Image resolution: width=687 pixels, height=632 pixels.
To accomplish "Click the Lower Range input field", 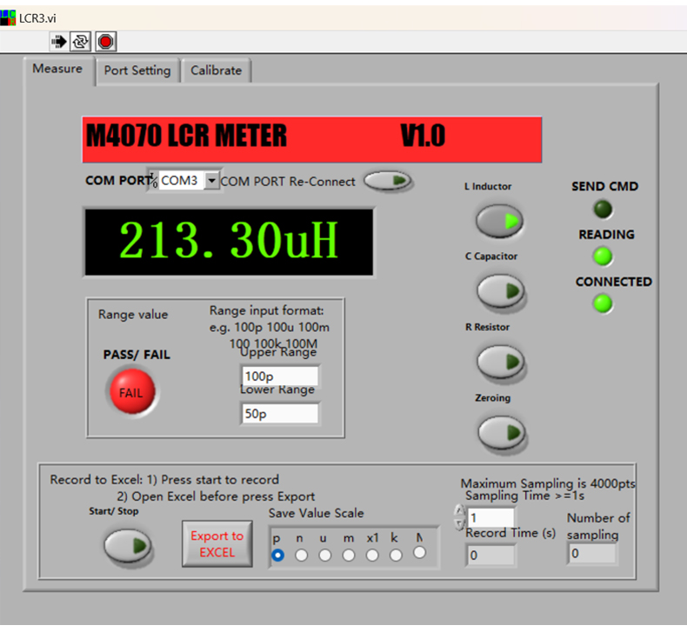I will coord(279,414).
